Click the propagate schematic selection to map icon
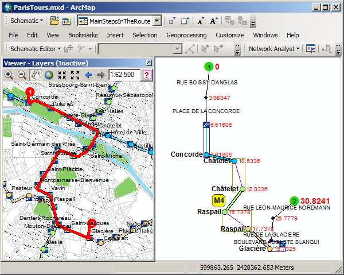This screenshot has height=275, width=344. pyautogui.click(x=230, y=21)
